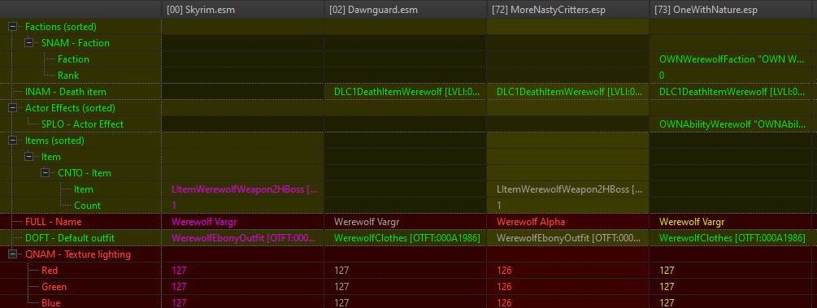This screenshot has width=817, height=308.
Task: Click LItemWerewolfWeapon2HBoss in the Skyrim.esm column
Action: [243, 189]
